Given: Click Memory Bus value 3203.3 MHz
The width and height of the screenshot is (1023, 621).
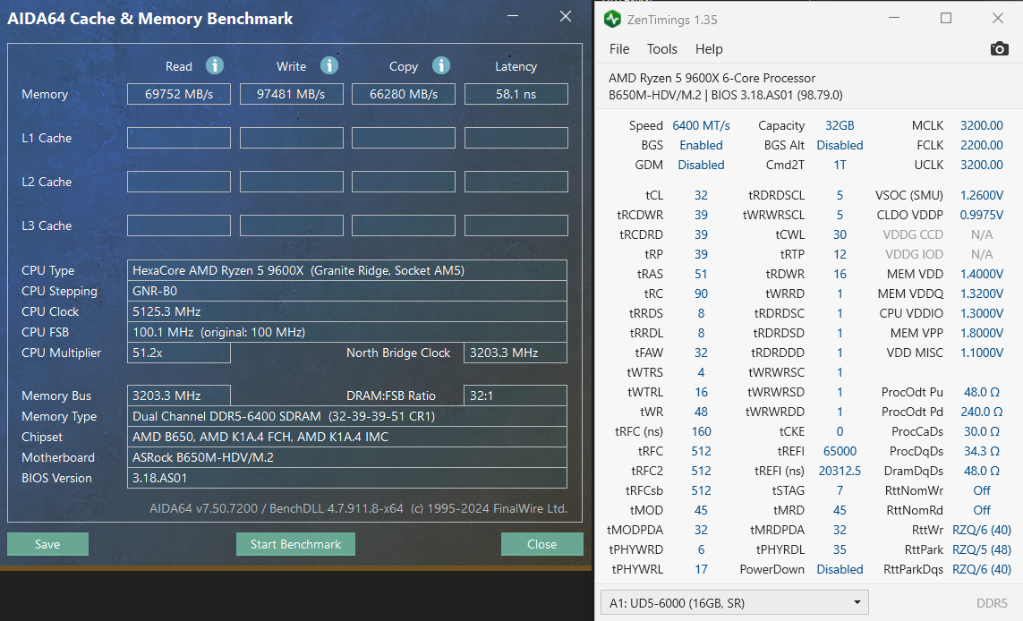Looking at the screenshot, I should pos(179,396).
